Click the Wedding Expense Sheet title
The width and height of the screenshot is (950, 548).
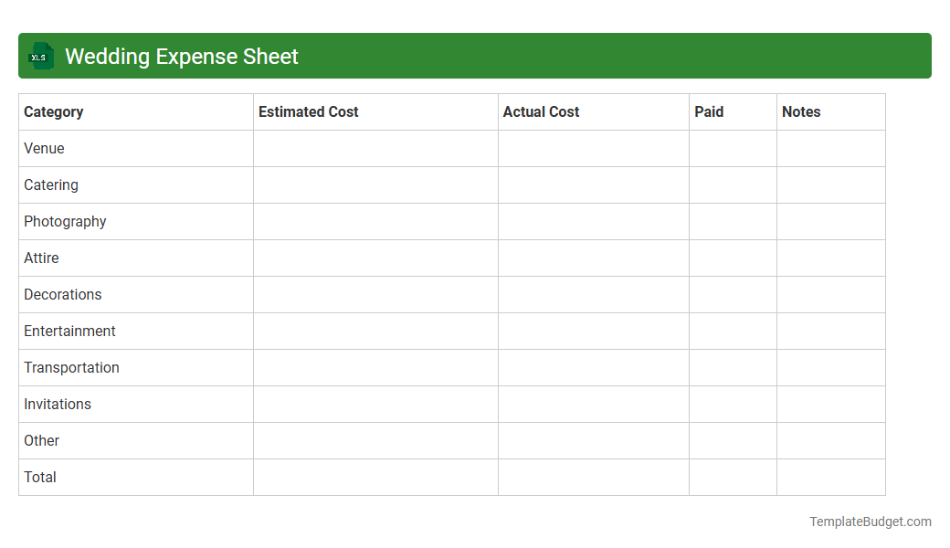click(x=181, y=56)
